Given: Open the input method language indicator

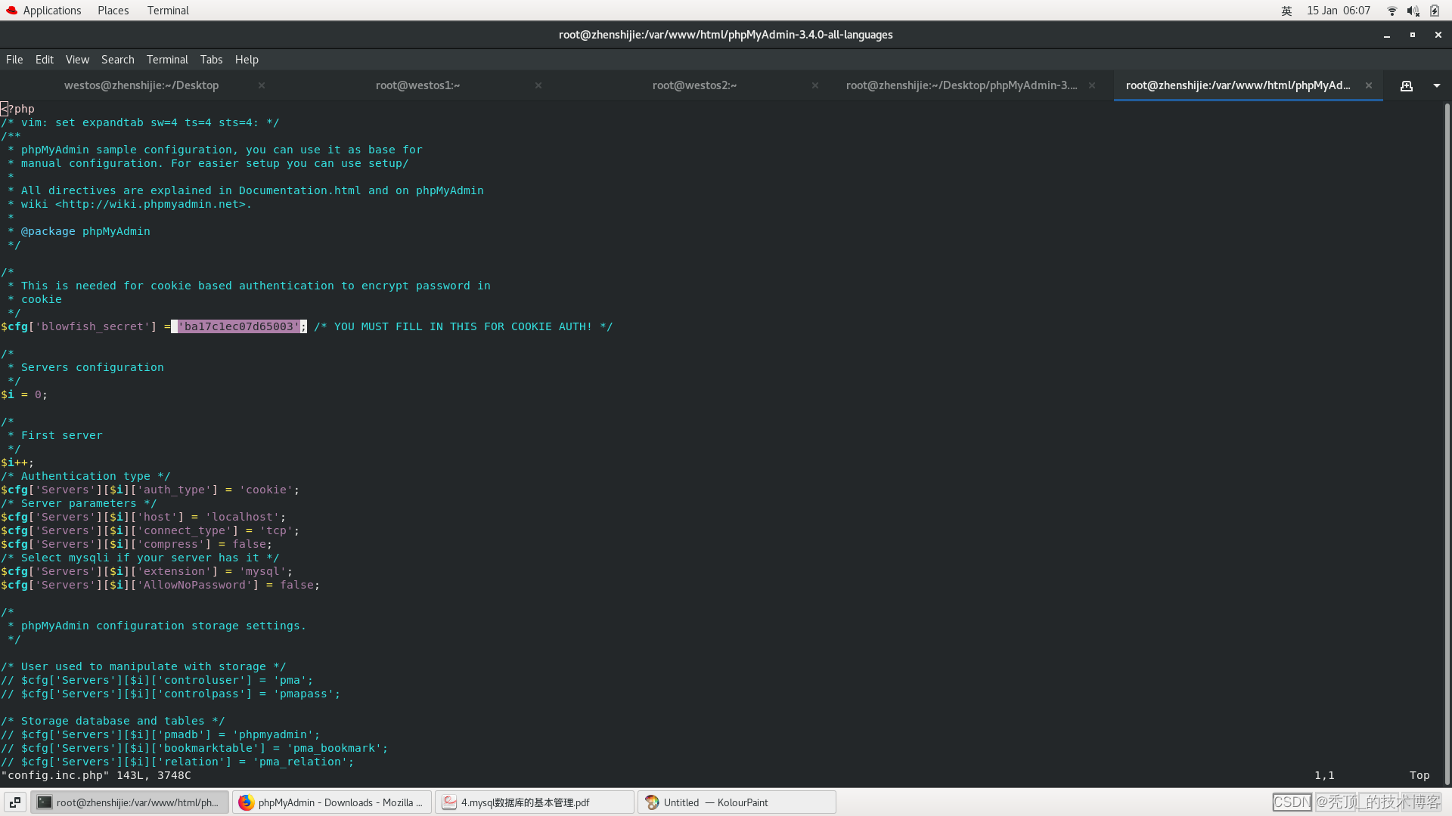Looking at the screenshot, I should 1286,11.
